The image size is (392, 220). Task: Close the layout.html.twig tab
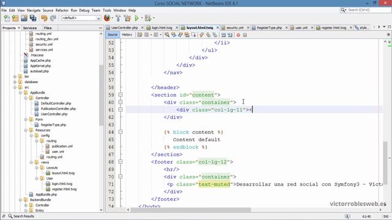(217, 28)
